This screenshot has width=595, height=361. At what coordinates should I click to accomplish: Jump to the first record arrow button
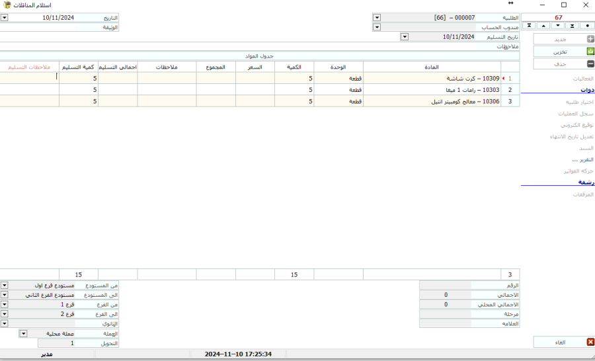pos(530,25)
